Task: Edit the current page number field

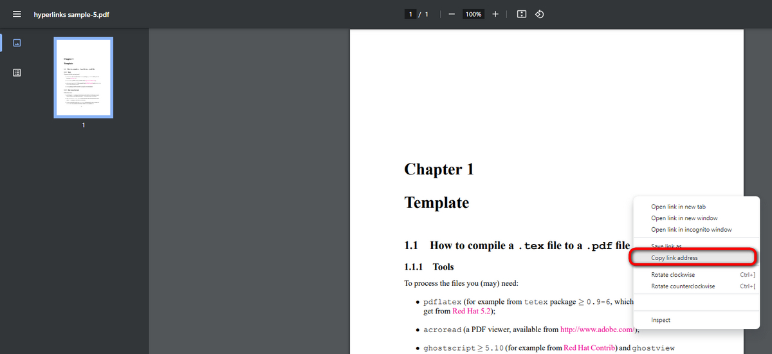Action: 410,14
